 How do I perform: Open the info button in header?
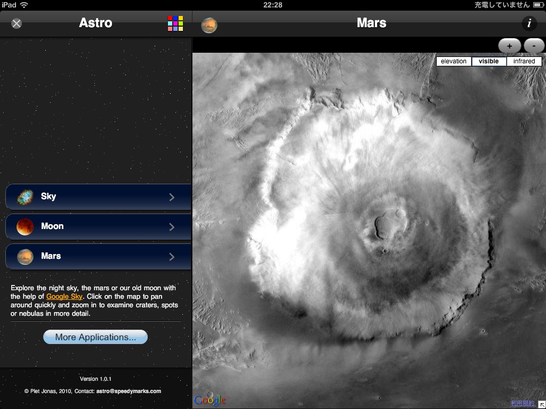pyautogui.click(x=529, y=23)
